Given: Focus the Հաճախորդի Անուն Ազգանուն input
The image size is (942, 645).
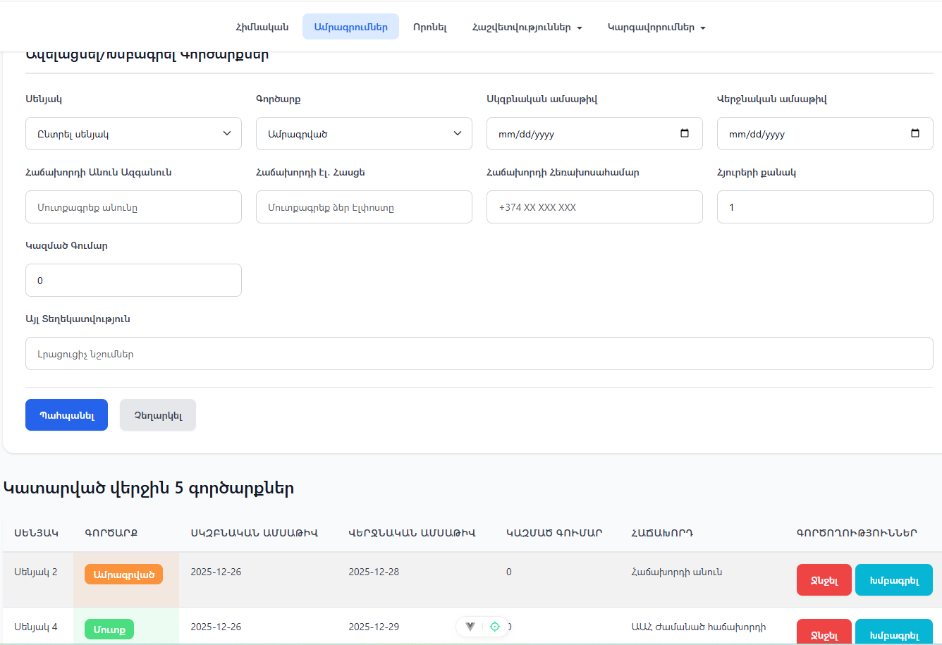Looking at the screenshot, I should [133, 207].
